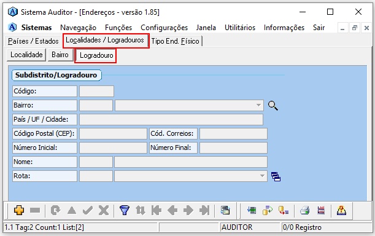Restore the inner Endereços child window
The image size is (375, 236).
point(354,28)
